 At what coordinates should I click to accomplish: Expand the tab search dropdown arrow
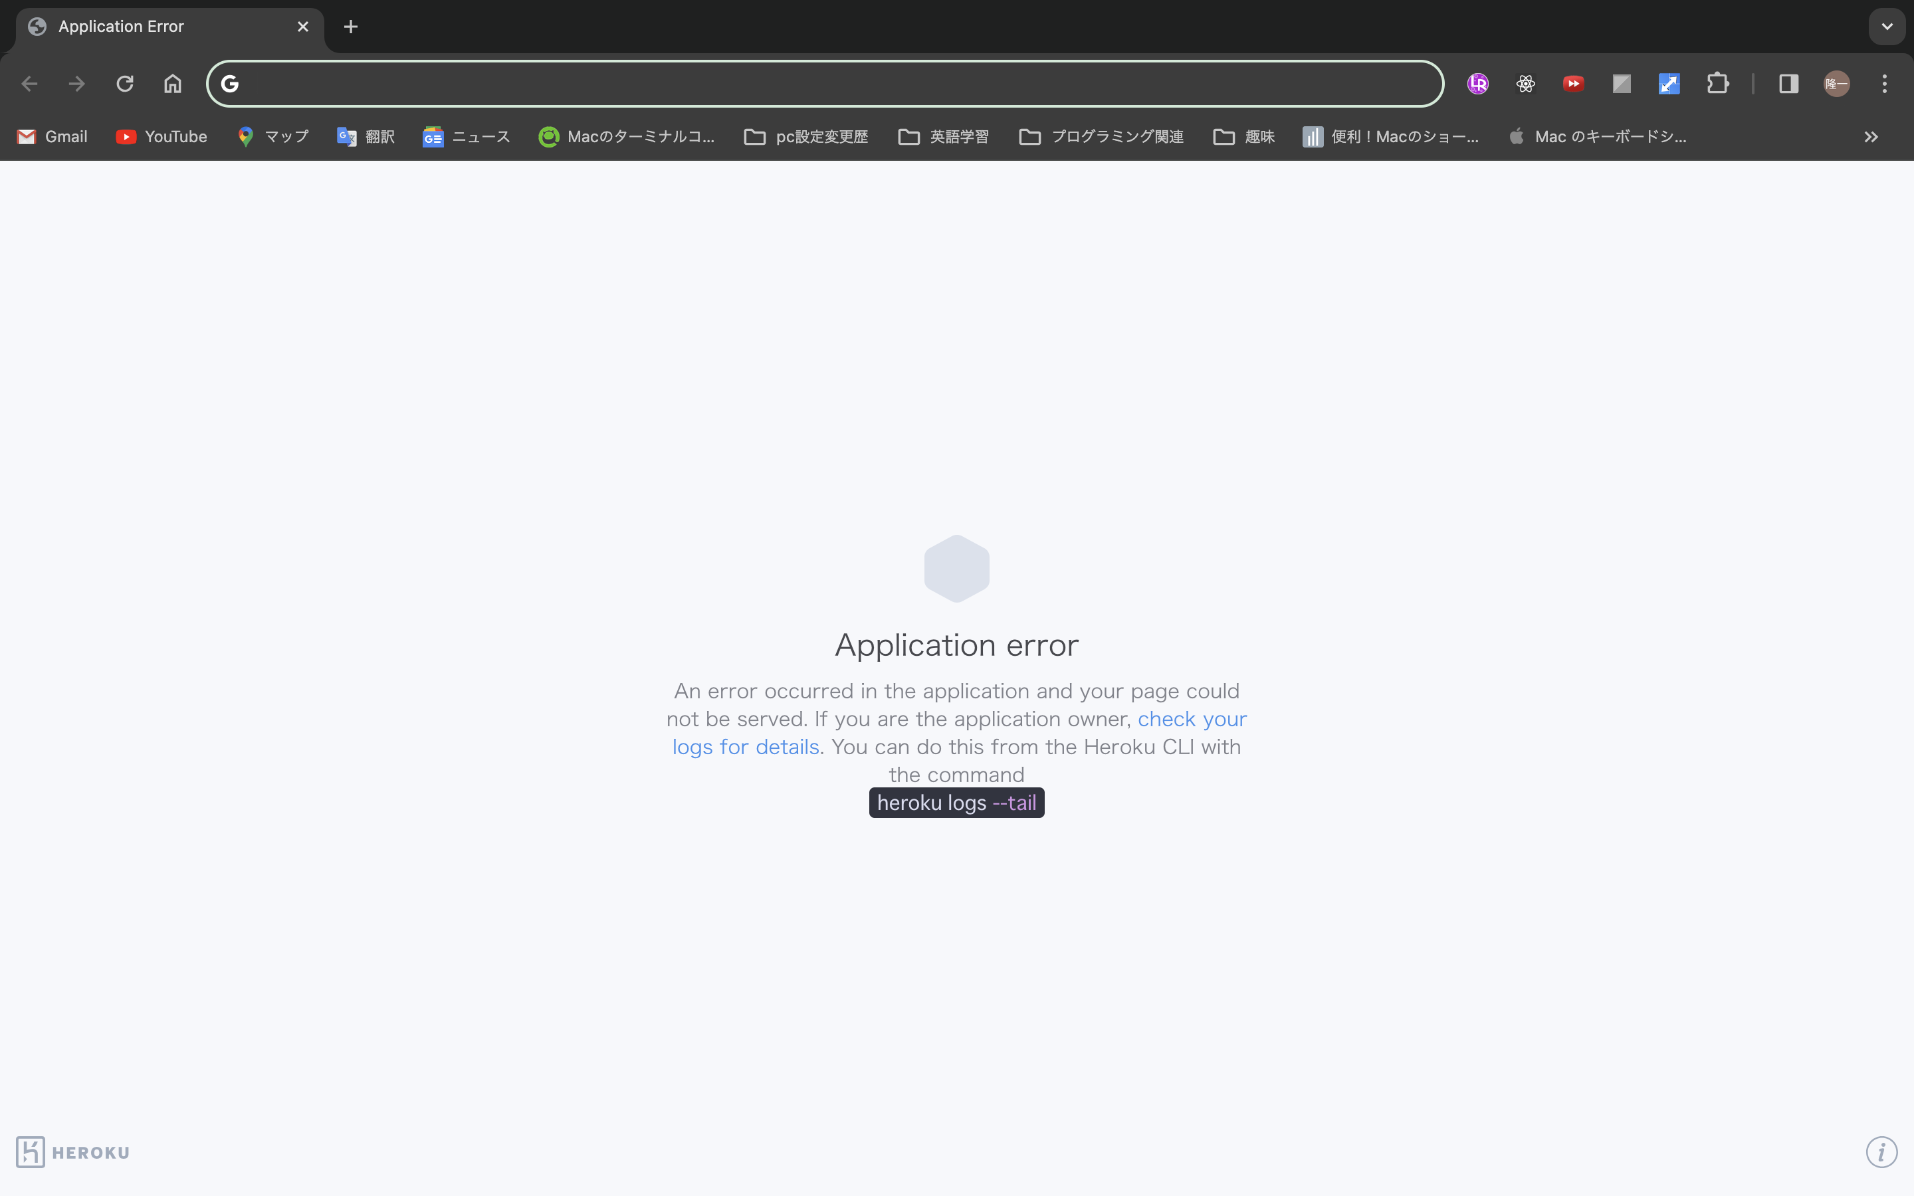[1887, 26]
